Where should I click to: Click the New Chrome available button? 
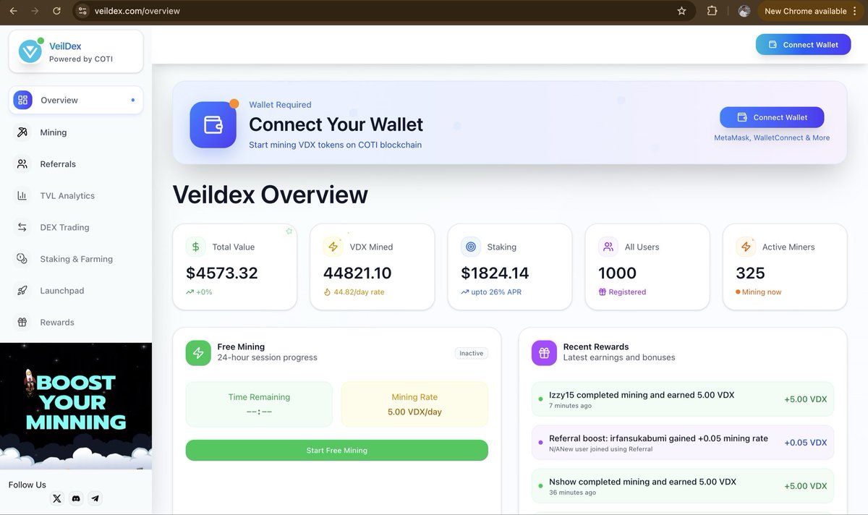click(x=811, y=11)
